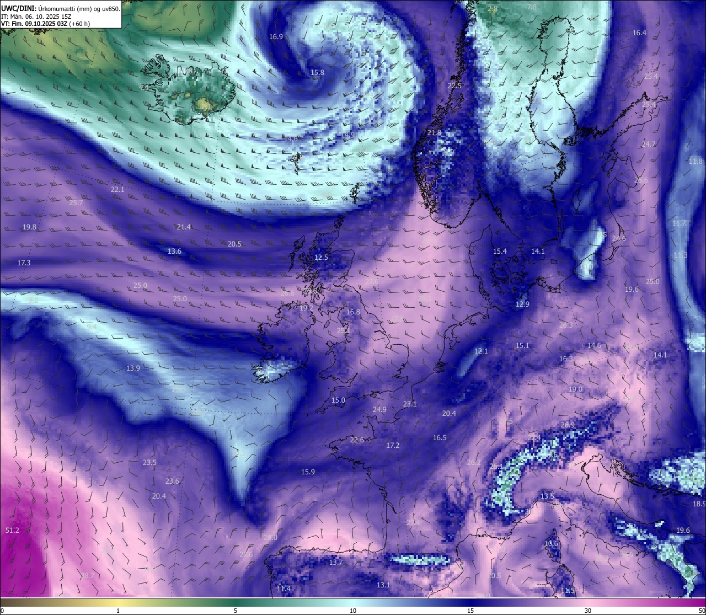Click the 22.1 value over the Atlantic
Screen dimensions: 706x615
coord(117,189)
